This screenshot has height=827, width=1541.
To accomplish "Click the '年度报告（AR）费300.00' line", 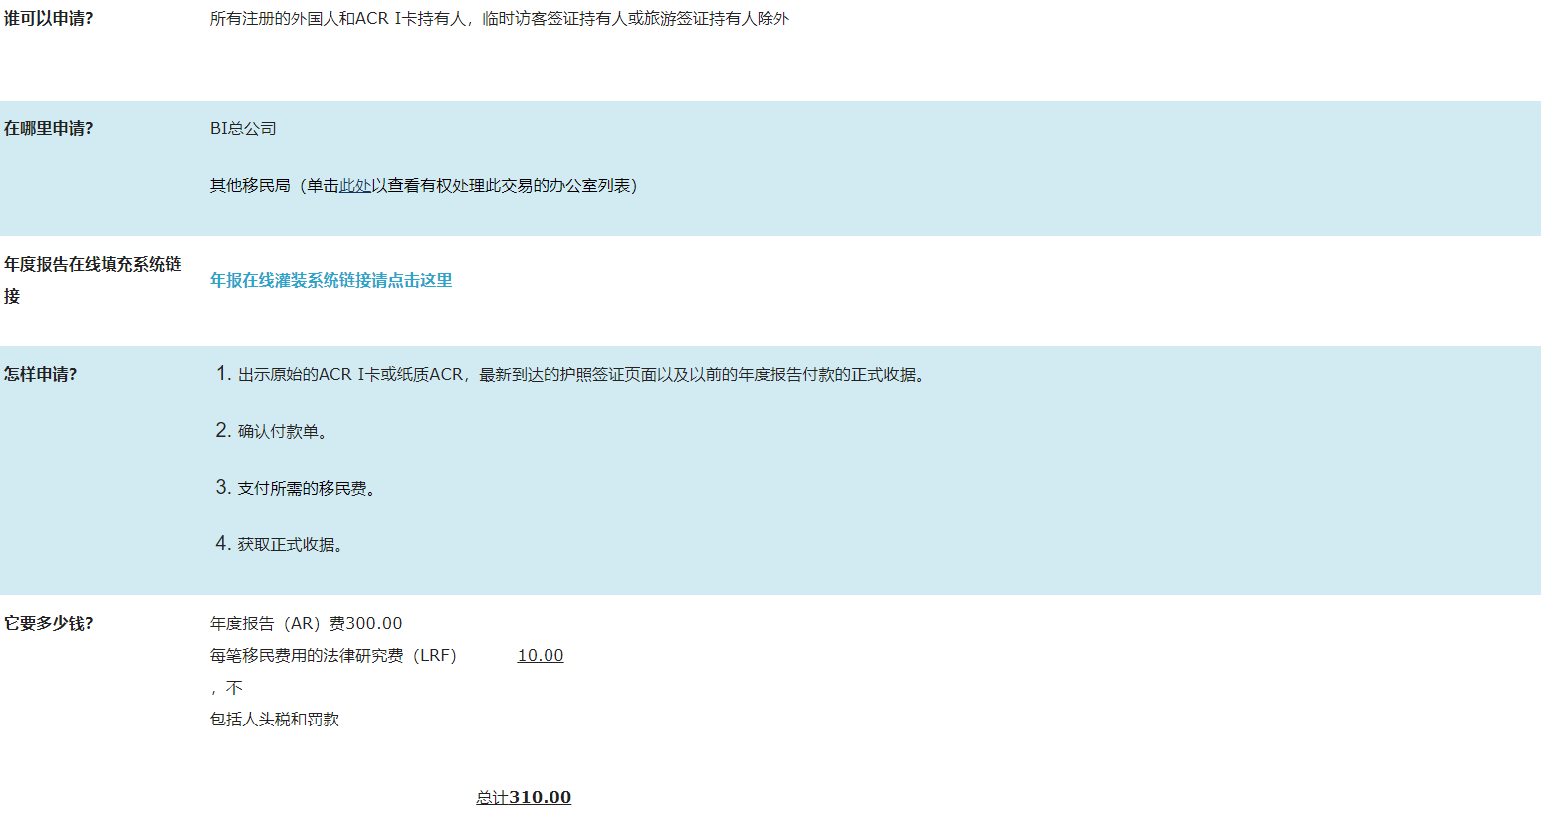I will (306, 624).
